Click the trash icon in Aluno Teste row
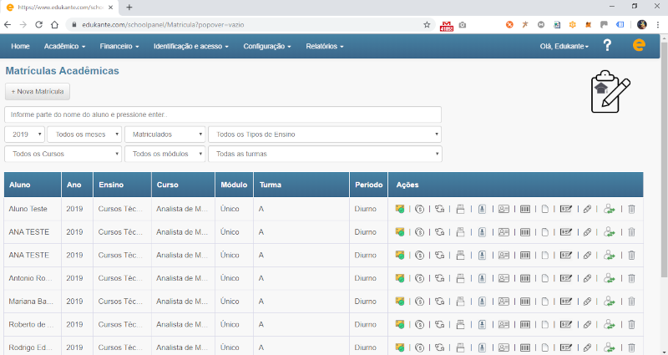Screen dimensions: 668x355 coord(631,209)
